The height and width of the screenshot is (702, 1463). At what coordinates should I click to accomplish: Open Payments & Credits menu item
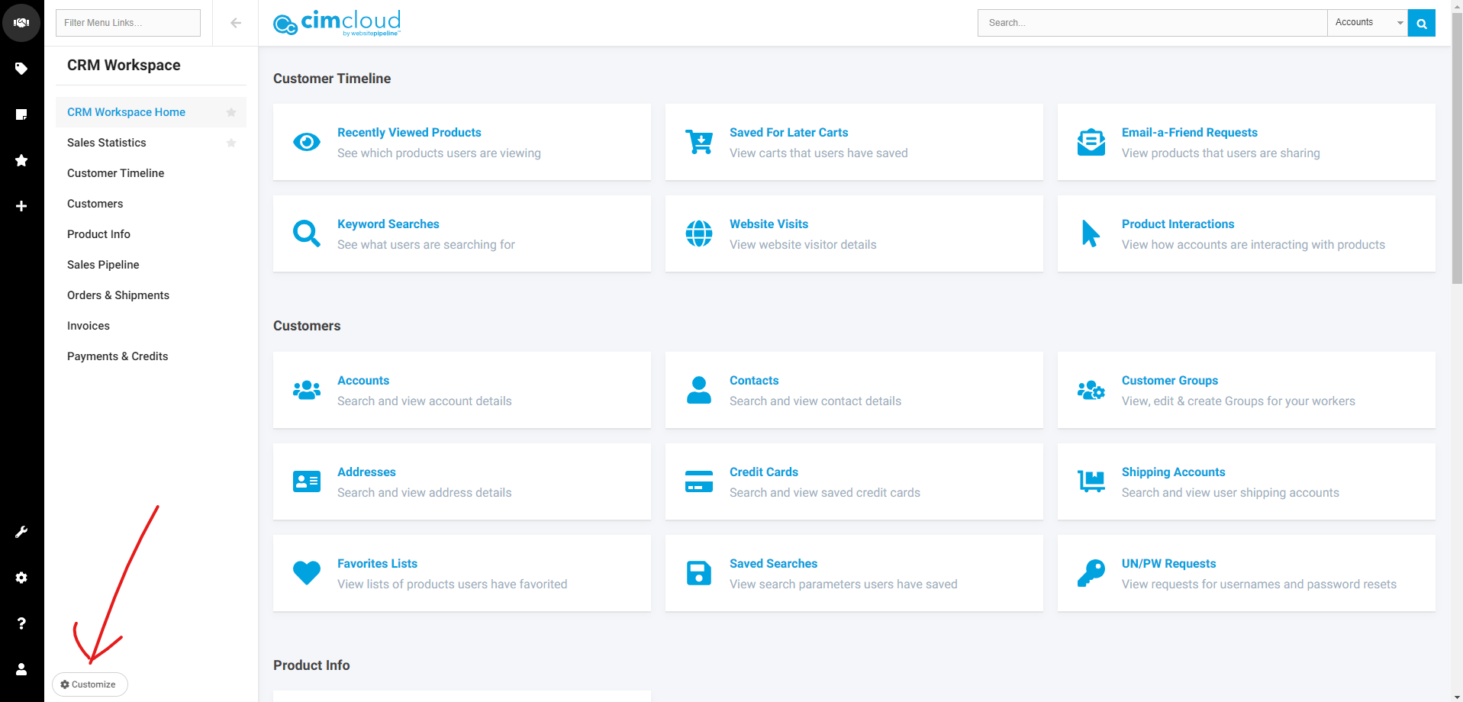click(151, 356)
